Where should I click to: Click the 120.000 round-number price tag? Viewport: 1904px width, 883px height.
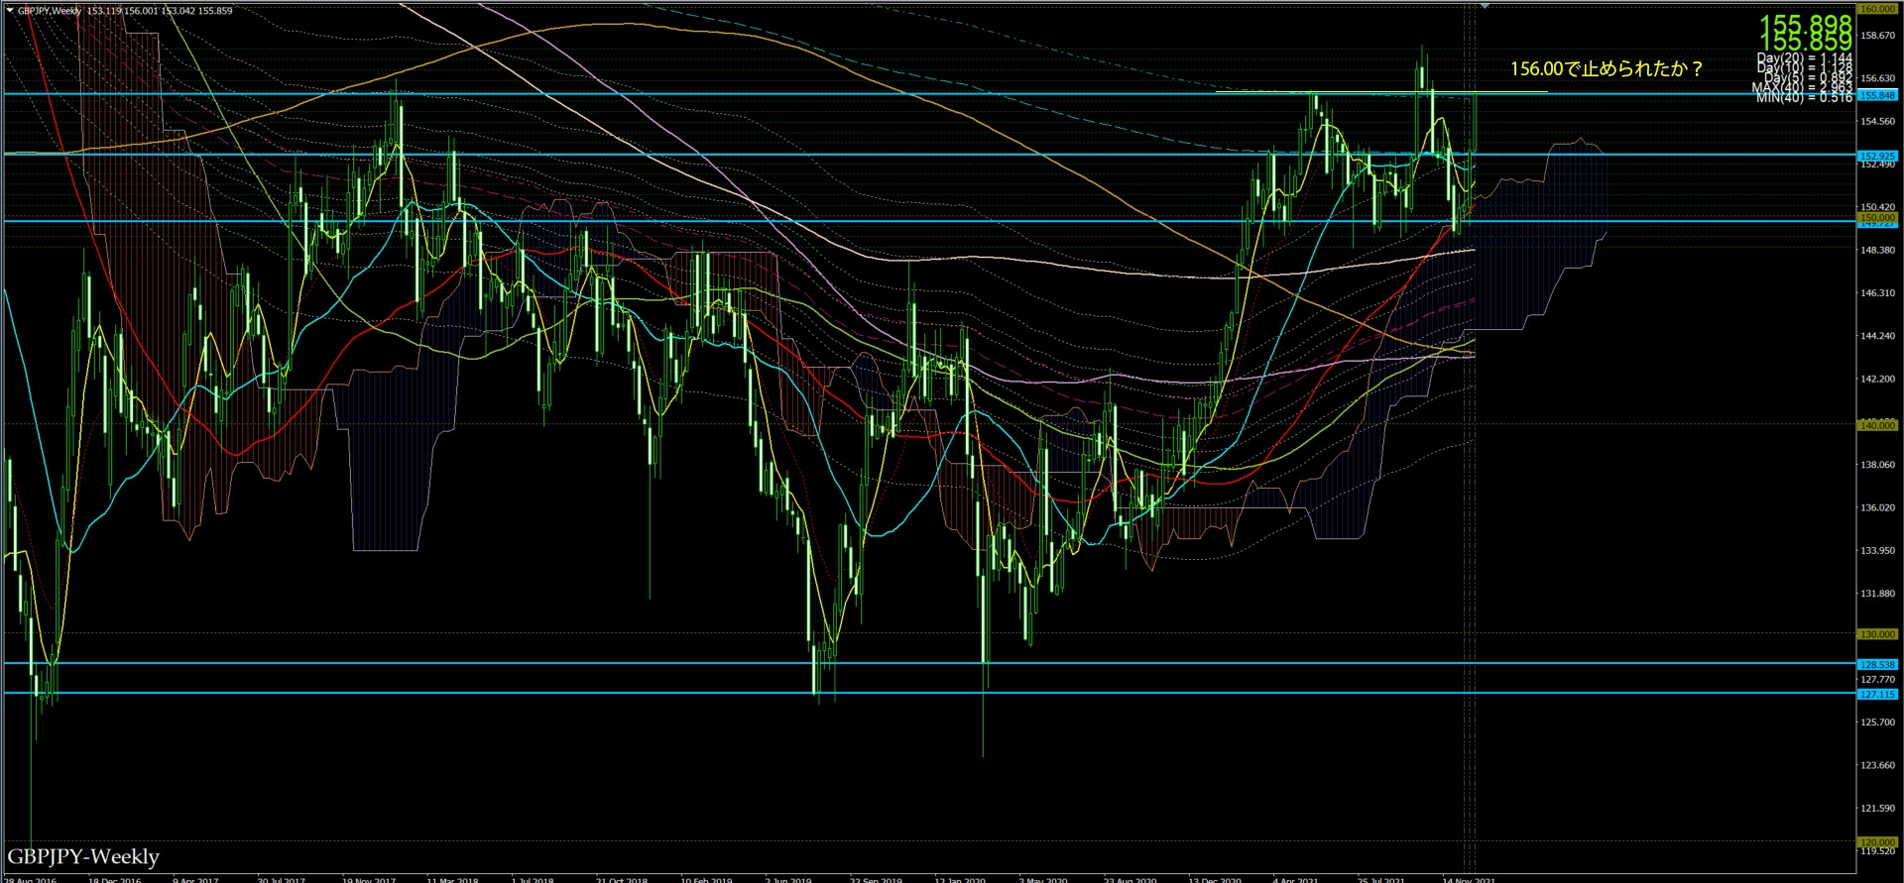[x=1877, y=842]
